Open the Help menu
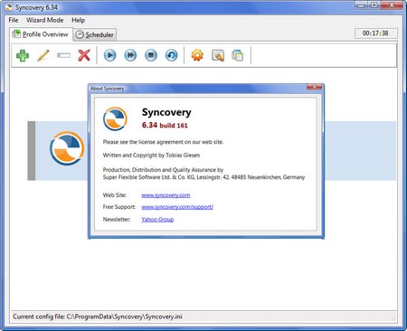Image resolution: width=407 pixels, height=331 pixels. [78, 20]
